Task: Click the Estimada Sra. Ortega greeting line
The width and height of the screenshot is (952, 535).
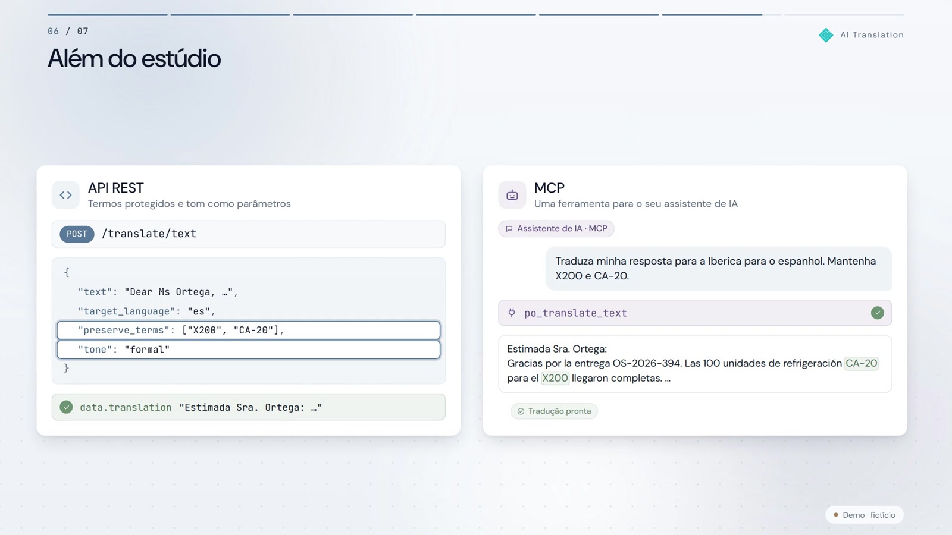Action: tap(557, 349)
